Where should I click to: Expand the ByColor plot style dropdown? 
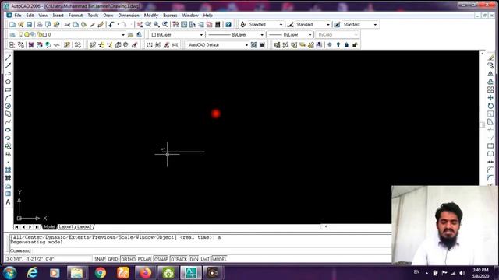356,34
